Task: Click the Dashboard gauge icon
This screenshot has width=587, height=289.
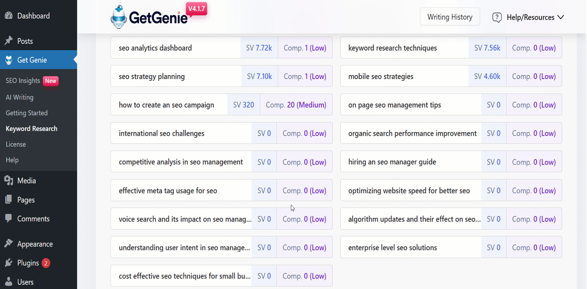Action: tap(8, 16)
